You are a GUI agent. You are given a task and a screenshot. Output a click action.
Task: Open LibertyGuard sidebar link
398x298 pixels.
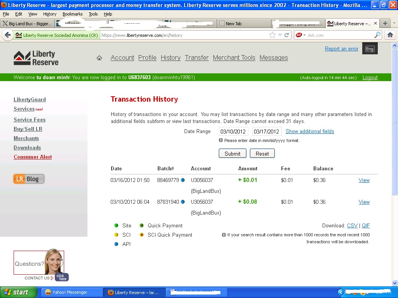point(30,100)
